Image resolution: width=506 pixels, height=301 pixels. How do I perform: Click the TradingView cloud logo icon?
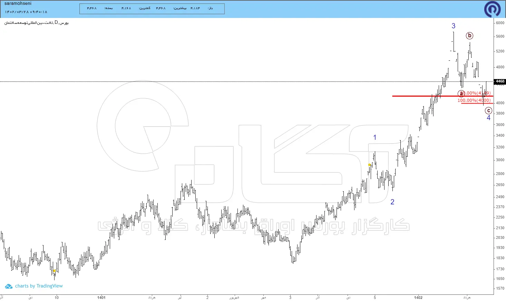point(9,286)
